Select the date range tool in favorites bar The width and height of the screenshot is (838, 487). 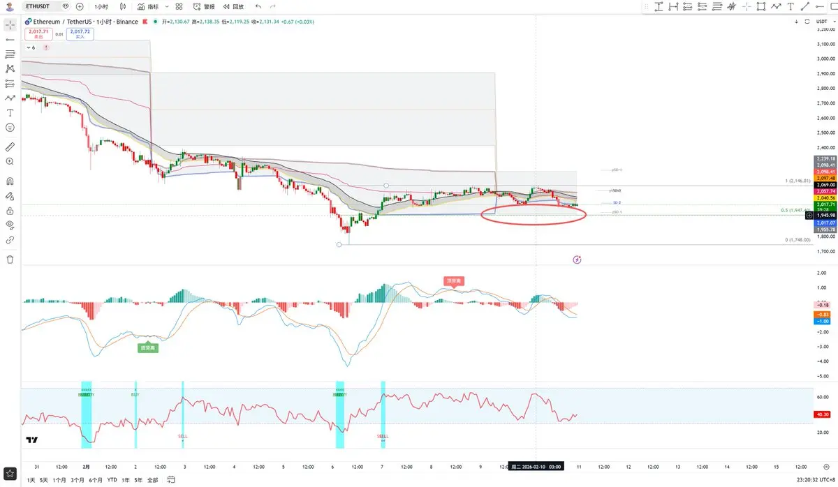coord(673,6)
